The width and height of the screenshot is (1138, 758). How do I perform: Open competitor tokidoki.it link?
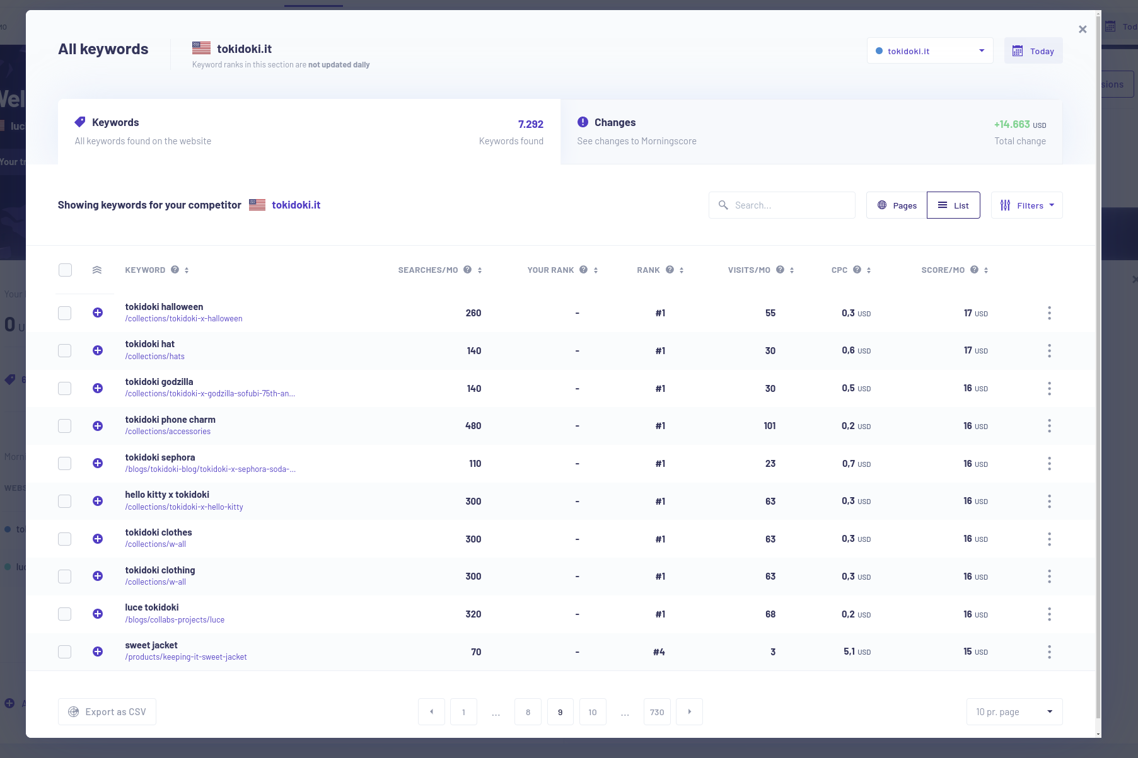click(x=296, y=205)
